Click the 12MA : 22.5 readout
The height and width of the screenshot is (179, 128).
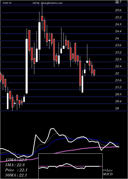pyautogui.click(x=16, y=160)
